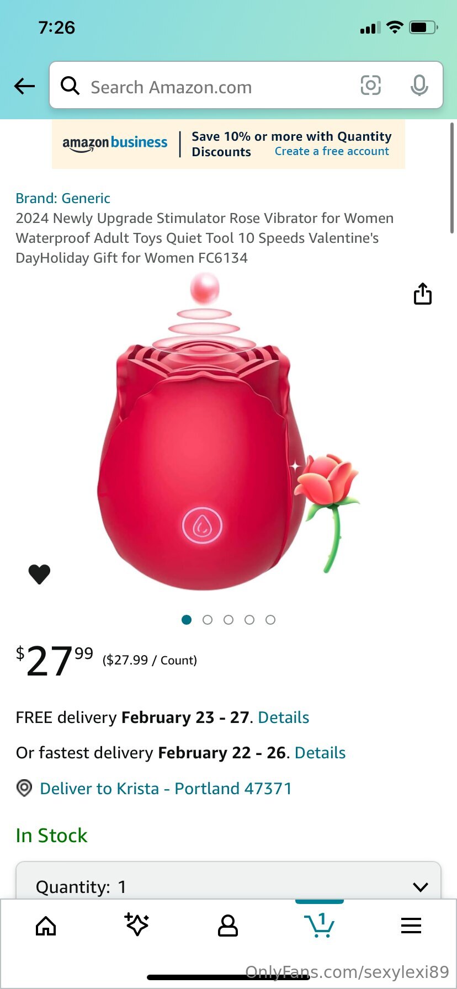Tap the share icon beside product image

(x=423, y=294)
